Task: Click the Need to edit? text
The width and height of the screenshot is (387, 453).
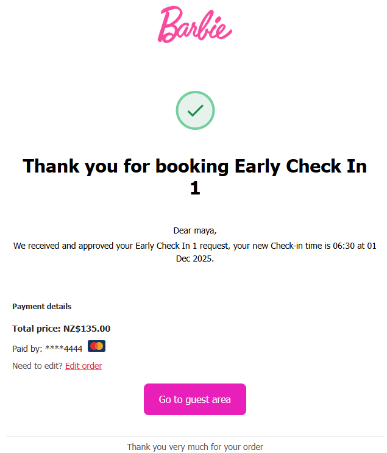Action: (x=37, y=366)
